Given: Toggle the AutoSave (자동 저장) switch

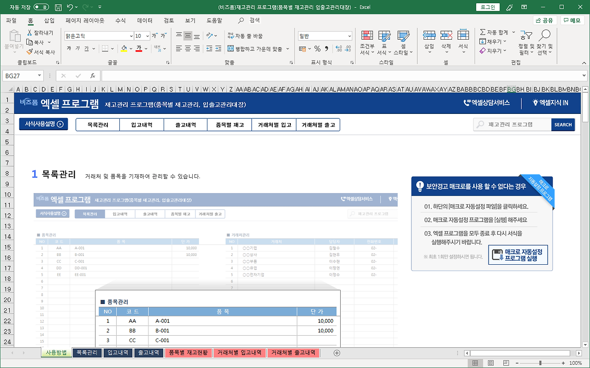Looking at the screenshot, I should (x=41, y=7).
